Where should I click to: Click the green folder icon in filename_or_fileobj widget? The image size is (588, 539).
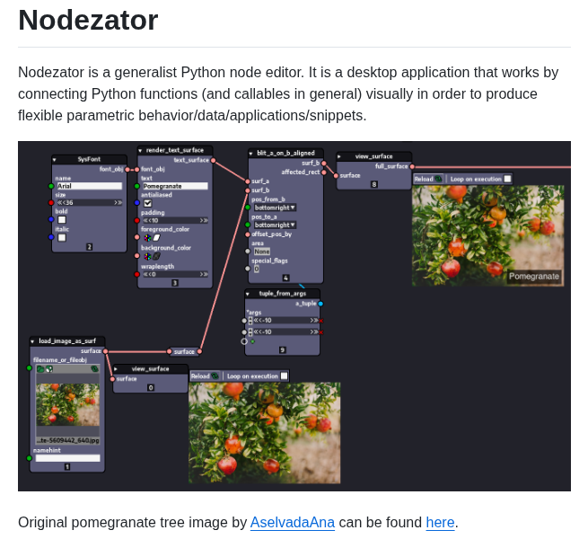(x=40, y=369)
